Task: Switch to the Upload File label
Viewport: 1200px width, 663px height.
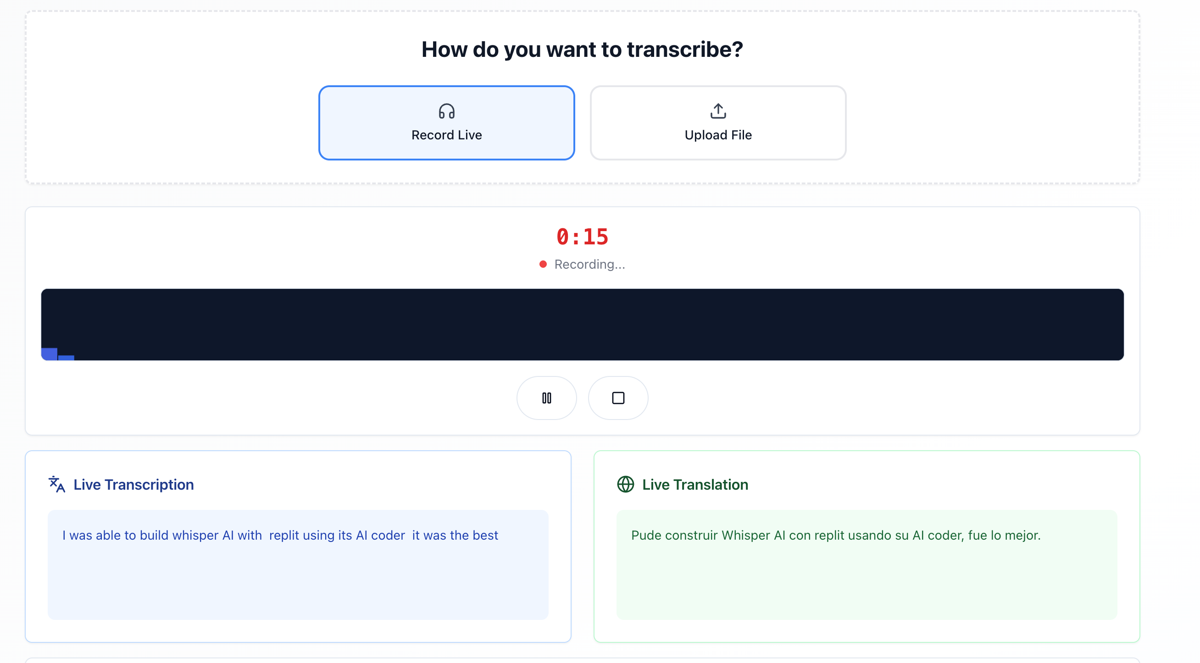Action: (x=718, y=135)
